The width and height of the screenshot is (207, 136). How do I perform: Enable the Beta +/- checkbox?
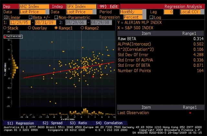pos(30,17)
